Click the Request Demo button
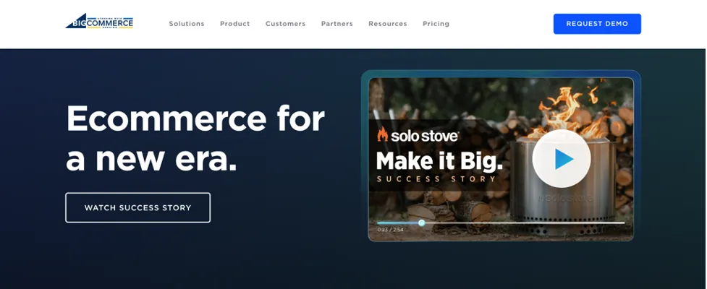 point(597,24)
